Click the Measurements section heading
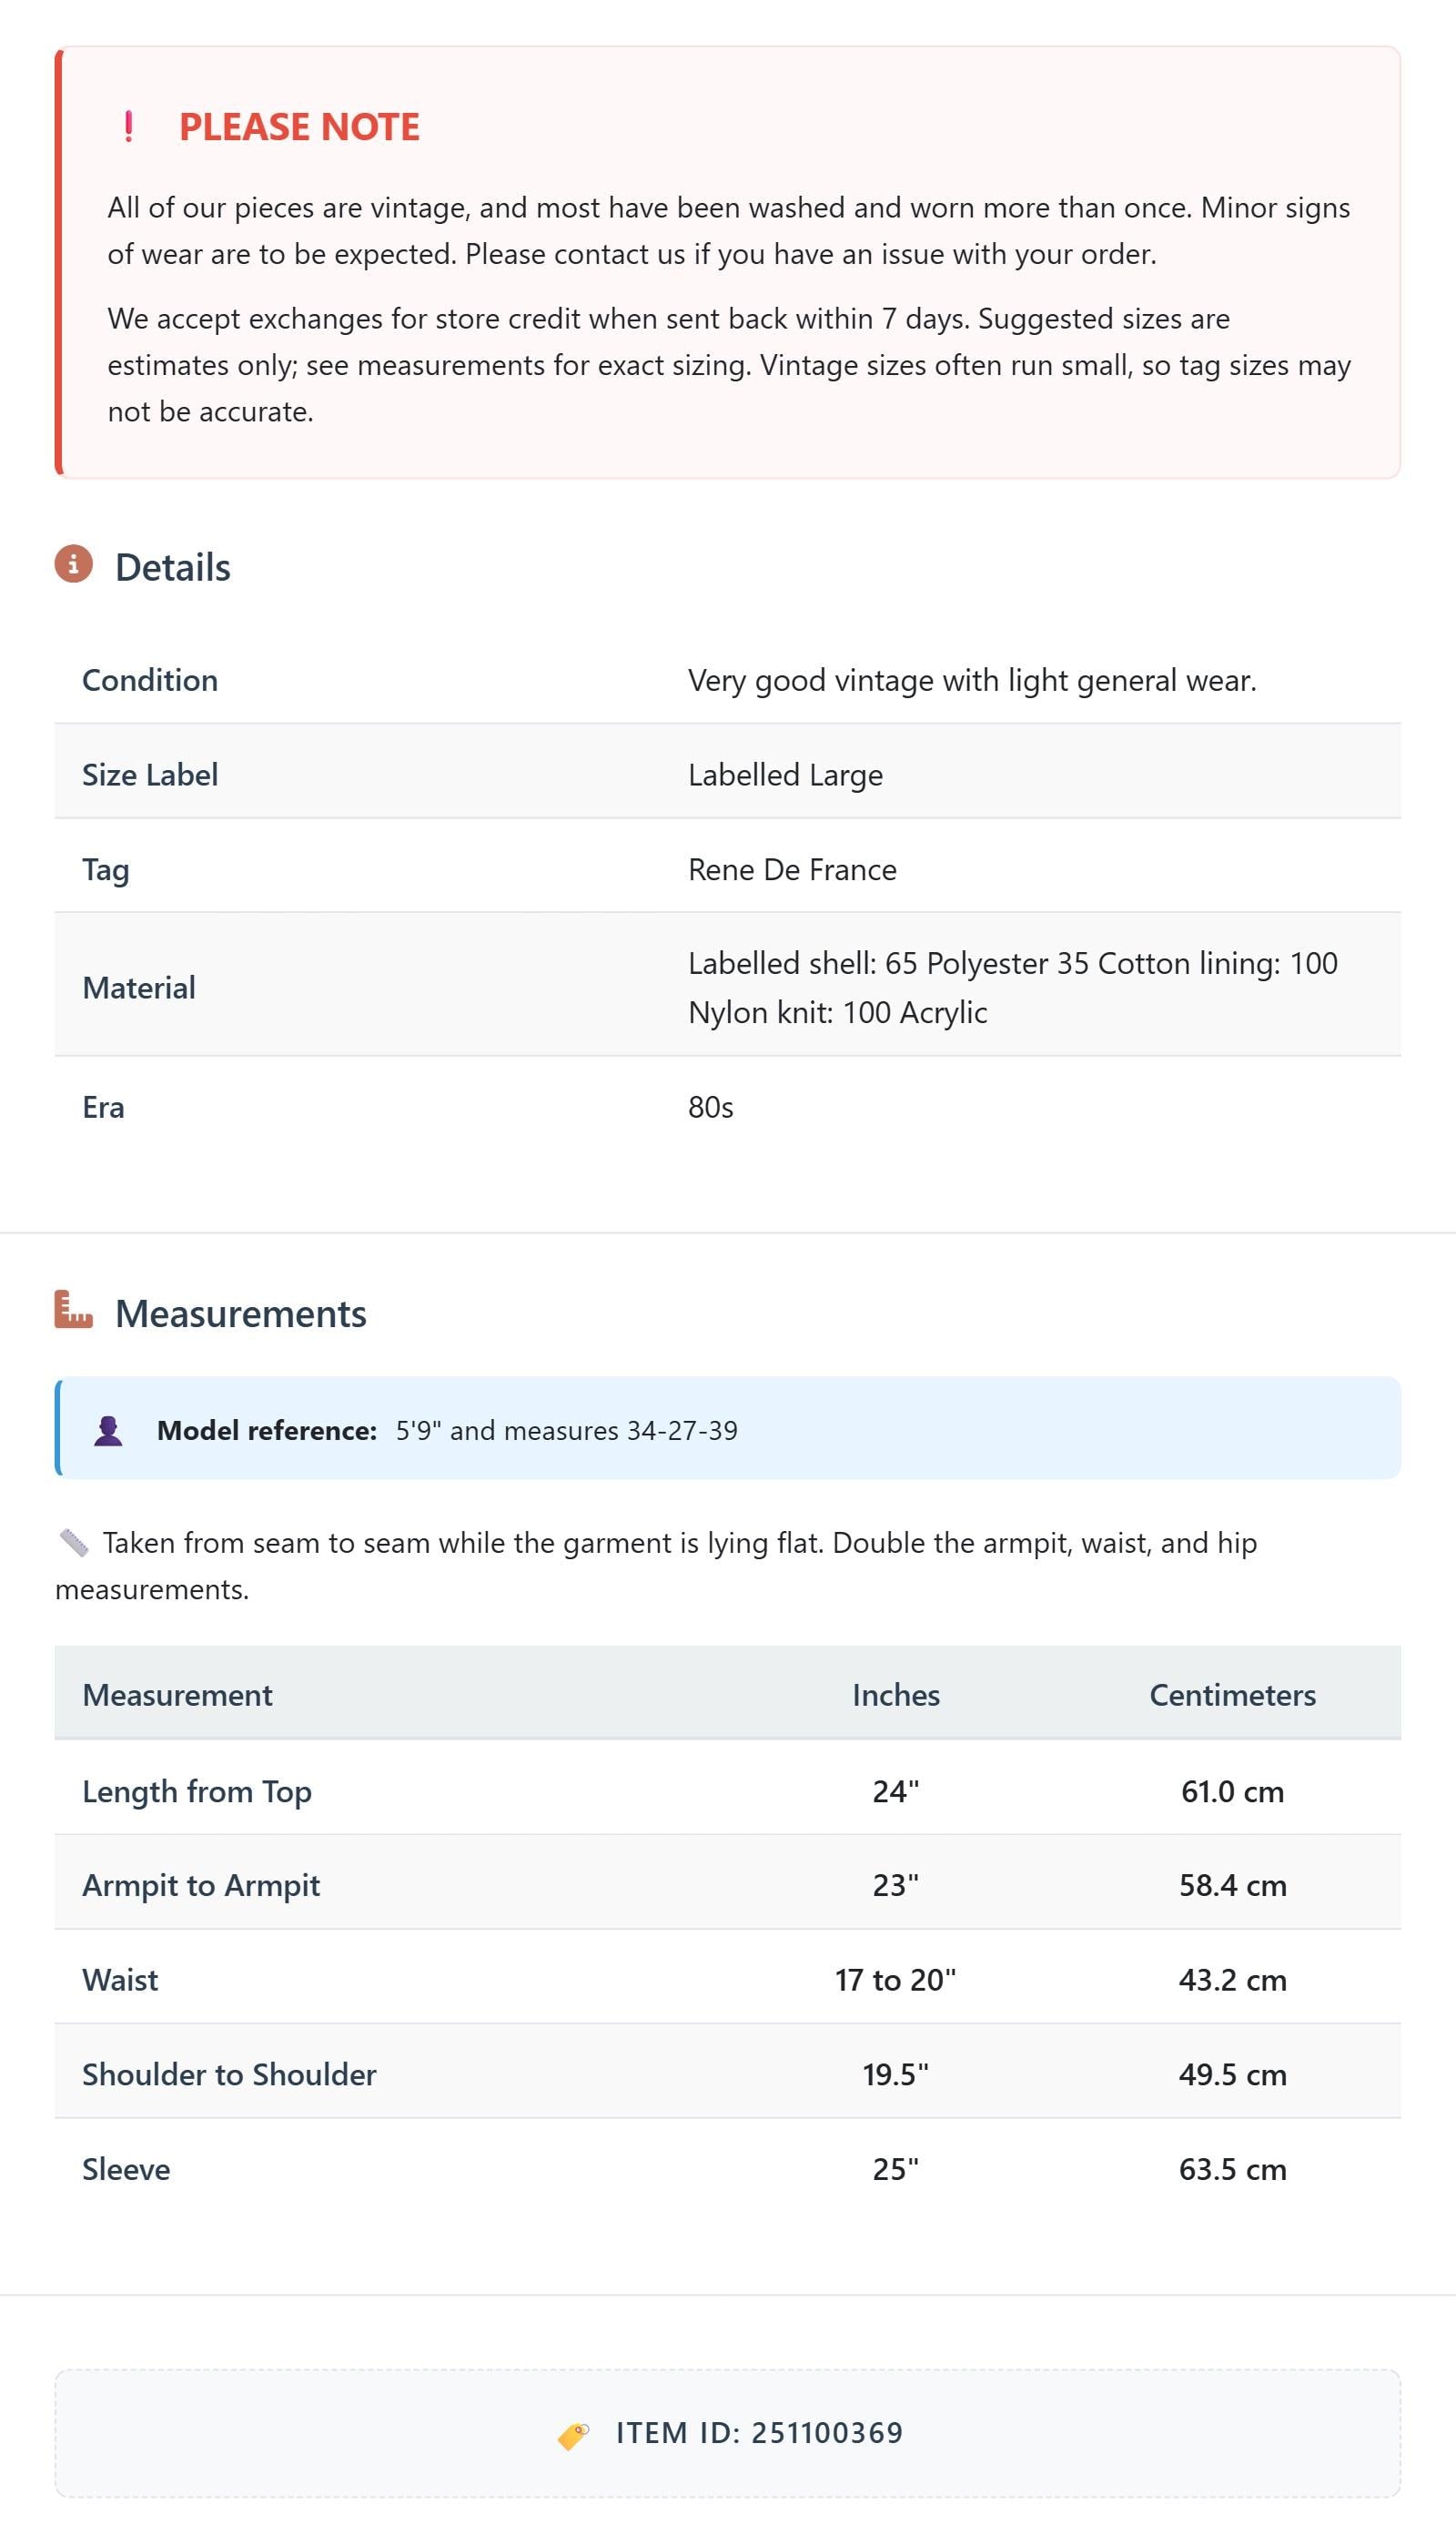 [x=241, y=1313]
